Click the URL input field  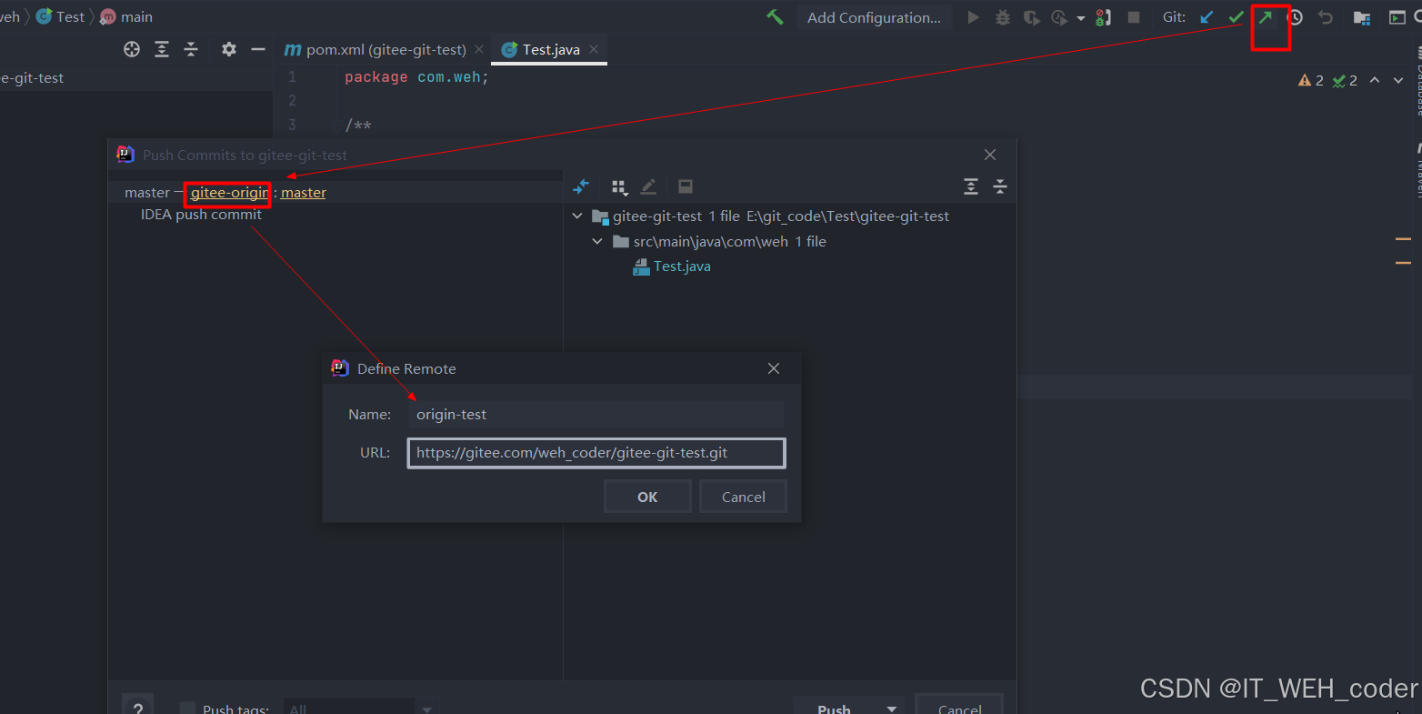coord(596,453)
